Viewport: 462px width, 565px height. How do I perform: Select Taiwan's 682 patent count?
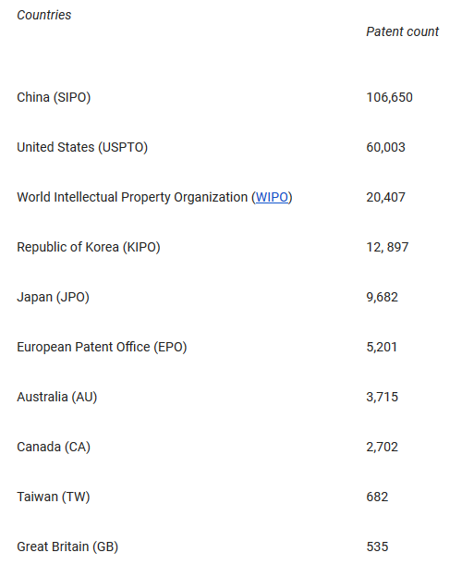point(377,497)
